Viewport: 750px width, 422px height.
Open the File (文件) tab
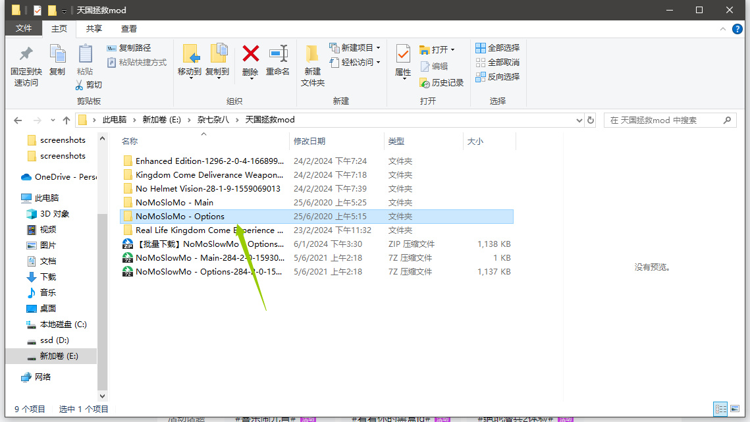coord(24,29)
